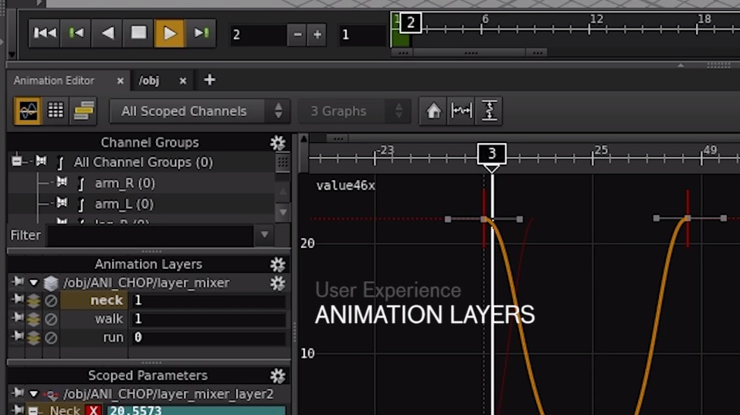
Task: Open the All Scoped Channels dropdown
Action: [200, 111]
